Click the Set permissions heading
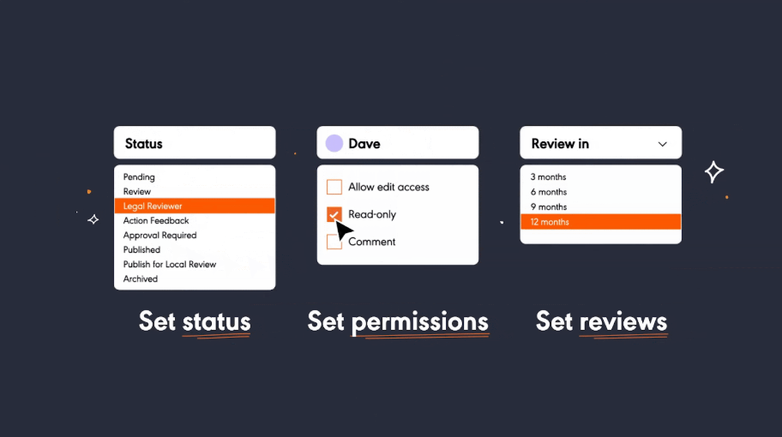 [x=398, y=321]
